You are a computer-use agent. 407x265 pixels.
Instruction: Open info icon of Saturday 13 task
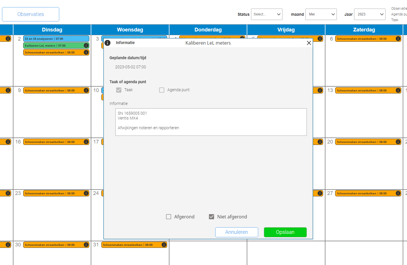tap(398, 90)
